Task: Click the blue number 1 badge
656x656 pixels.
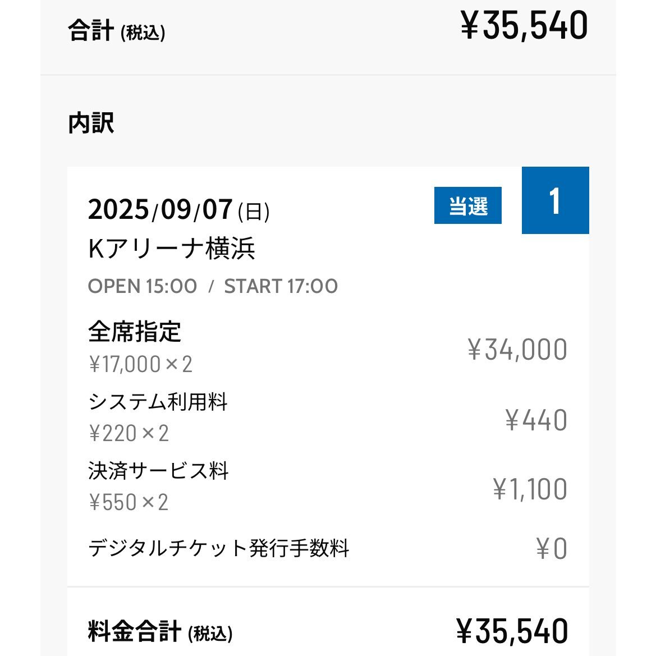Action: (555, 200)
